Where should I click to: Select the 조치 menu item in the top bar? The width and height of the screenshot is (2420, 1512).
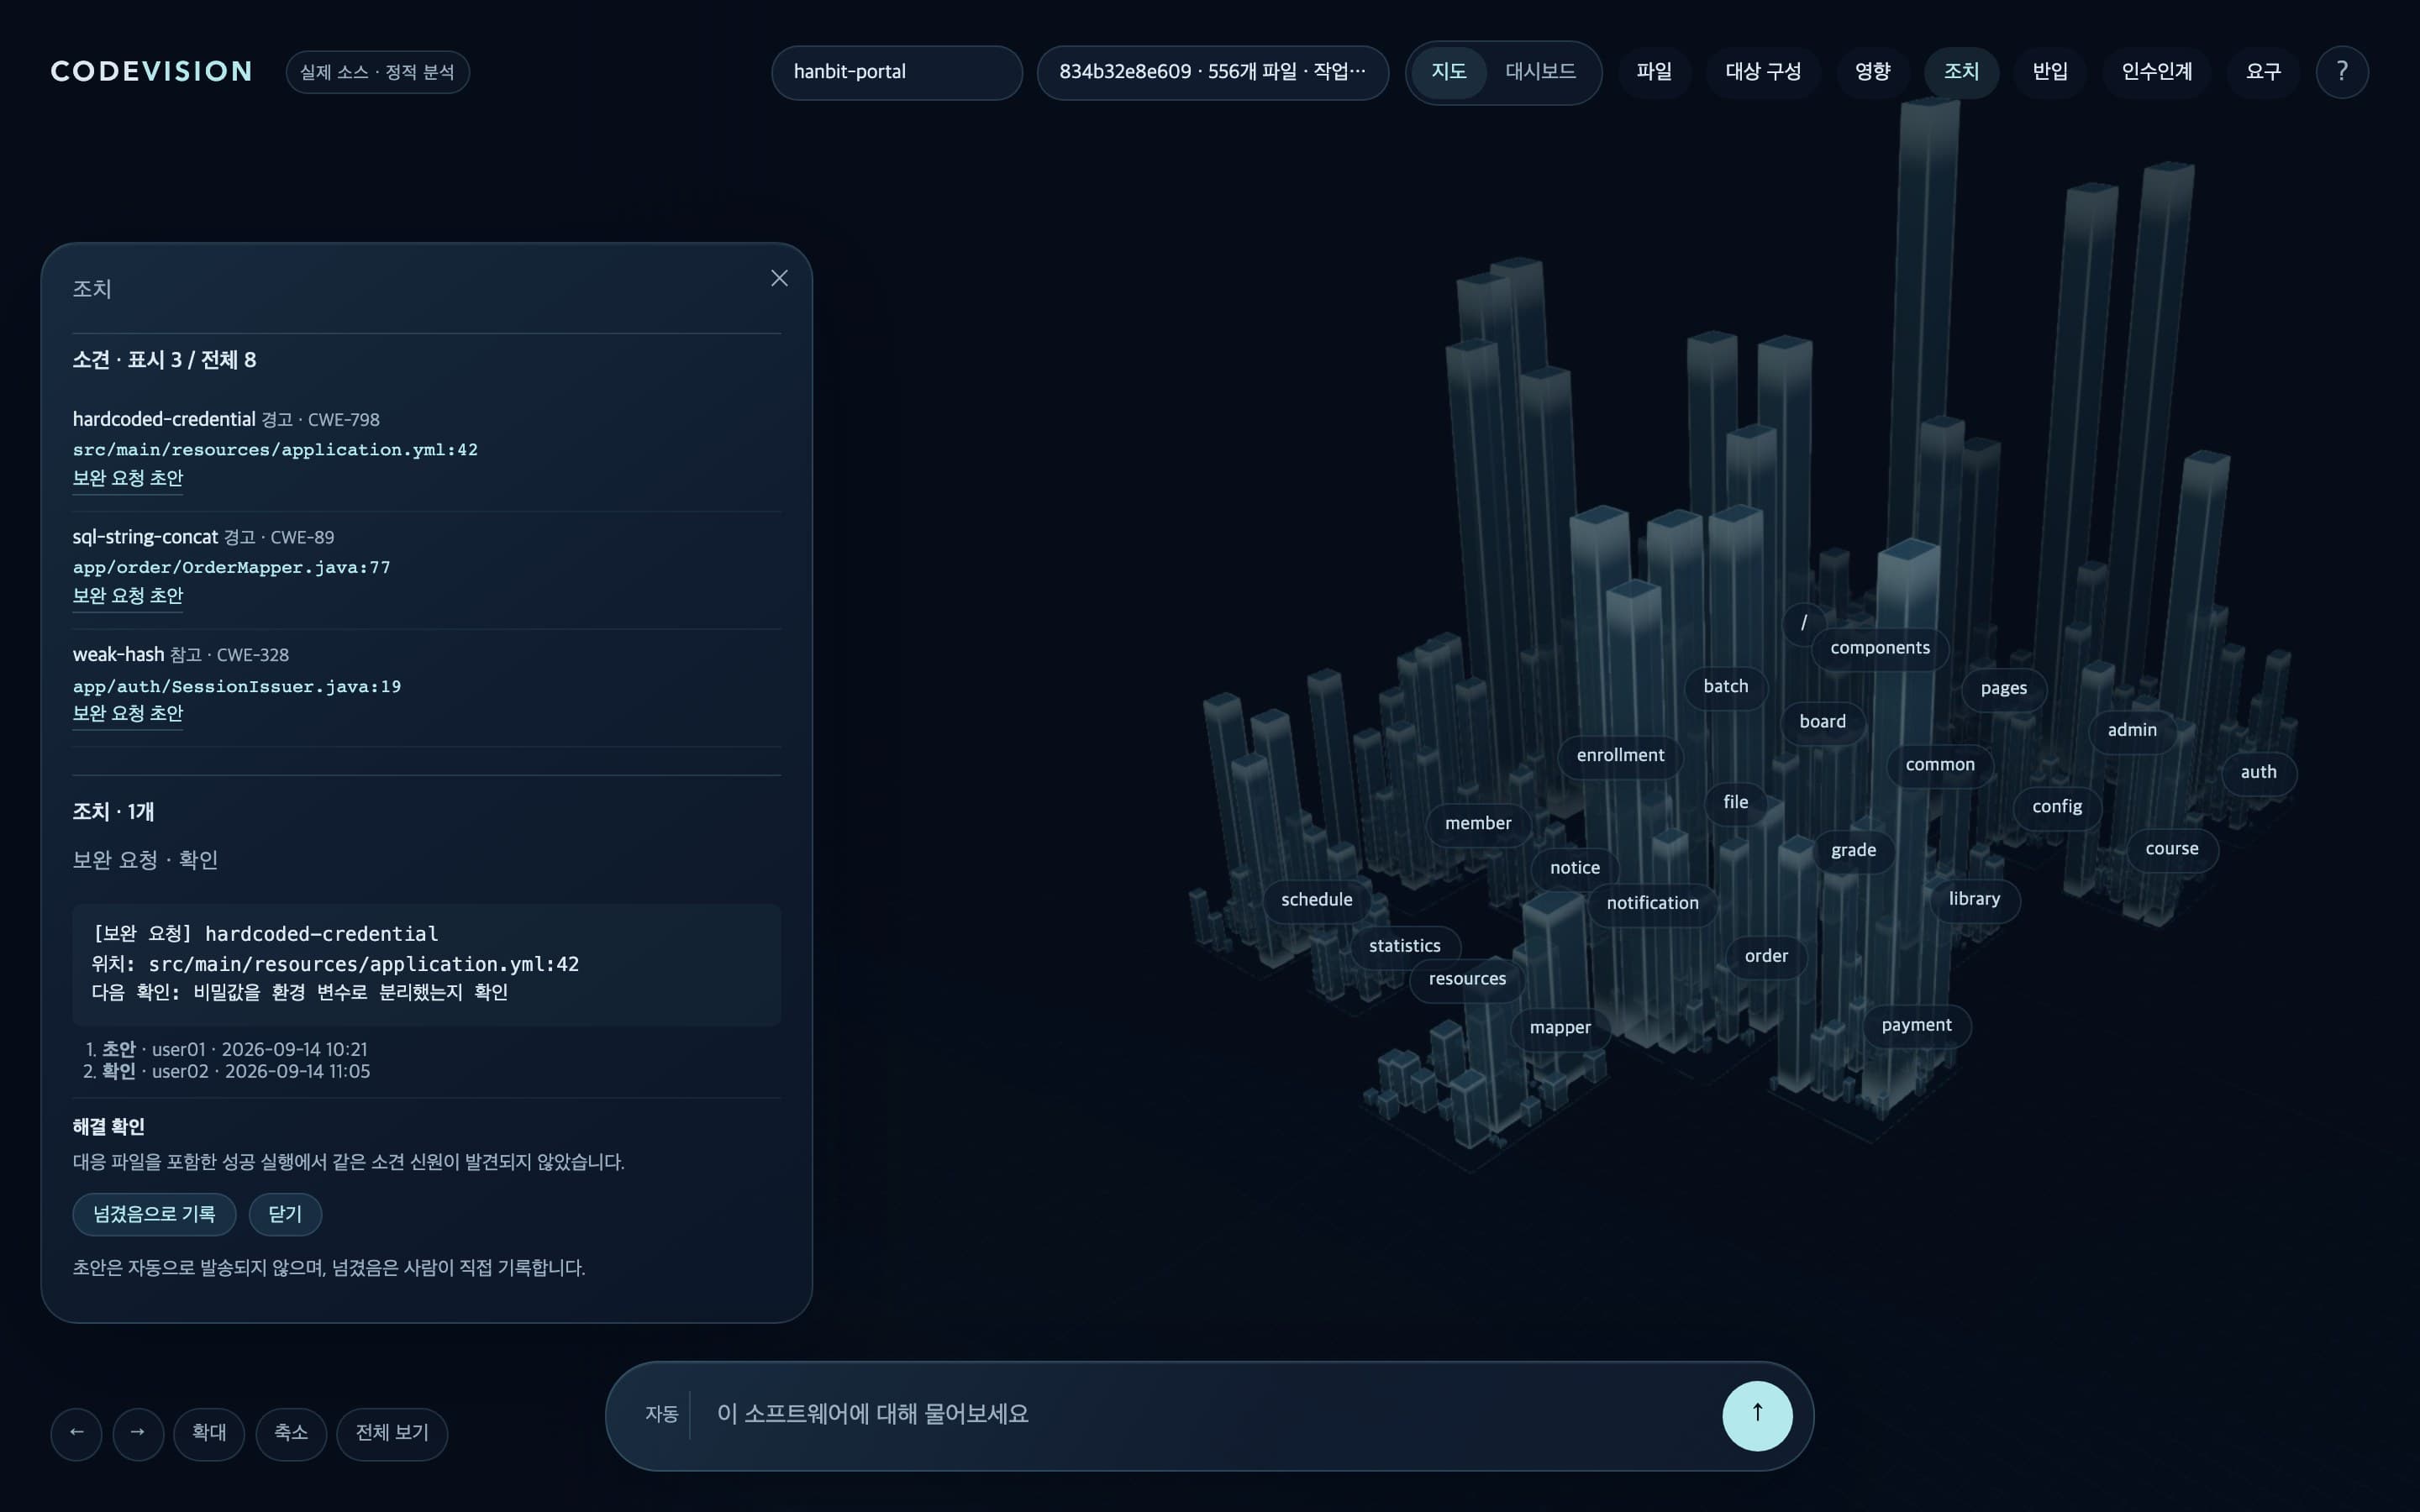1961,72
